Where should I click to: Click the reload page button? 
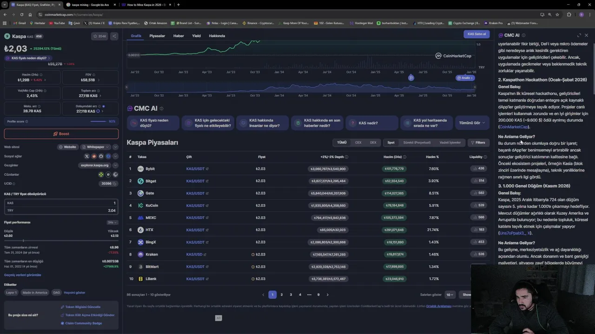(21, 14)
